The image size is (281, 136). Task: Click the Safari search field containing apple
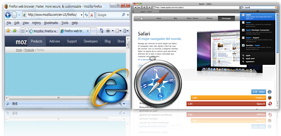[x=259, y=7]
